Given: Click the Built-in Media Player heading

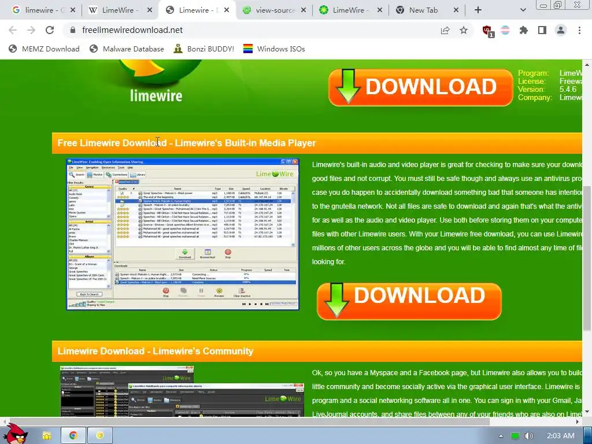Looking at the screenshot, I should [187, 143].
